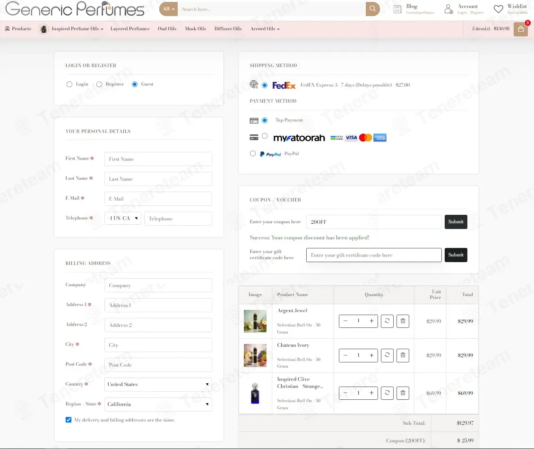This screenshot has height=449, width=534.
Task: Refresh quantity for Chateau Ivory
Action: [x=387, y=355]
